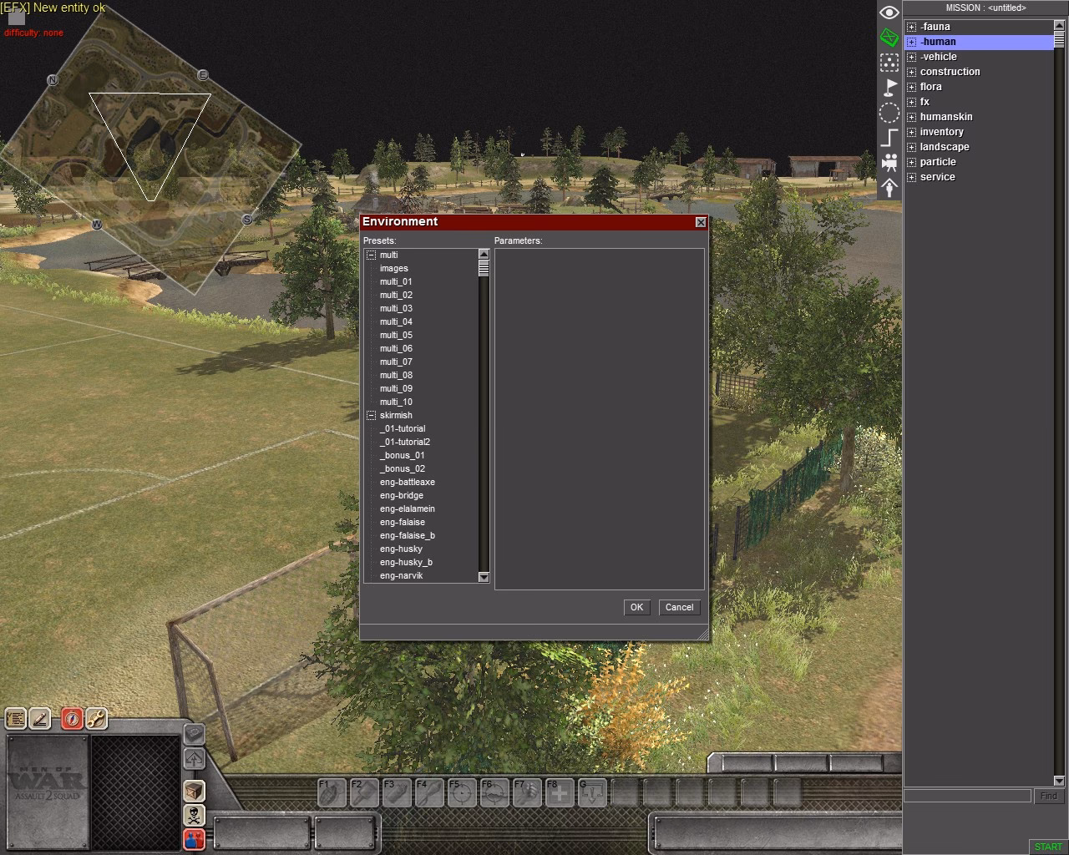Select the multi_10 environment preset
1069x855 pixels.
(396, 402)
